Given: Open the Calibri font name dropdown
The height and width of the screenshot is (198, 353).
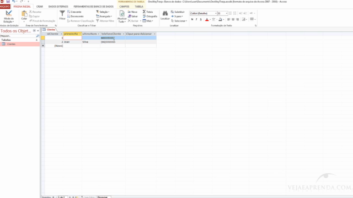Looking at the screenshot, I should (x=216, y=13).
